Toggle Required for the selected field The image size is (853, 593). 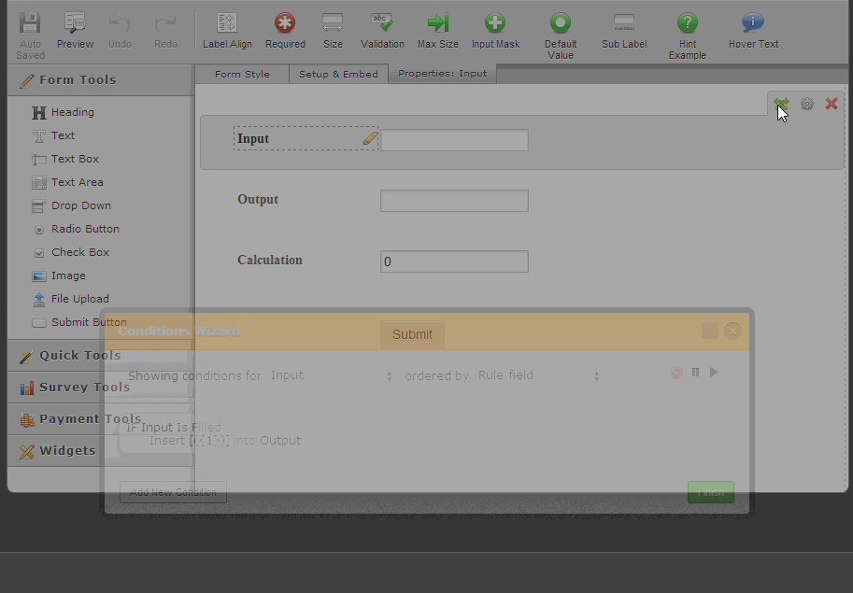click(x=285, y=30)
